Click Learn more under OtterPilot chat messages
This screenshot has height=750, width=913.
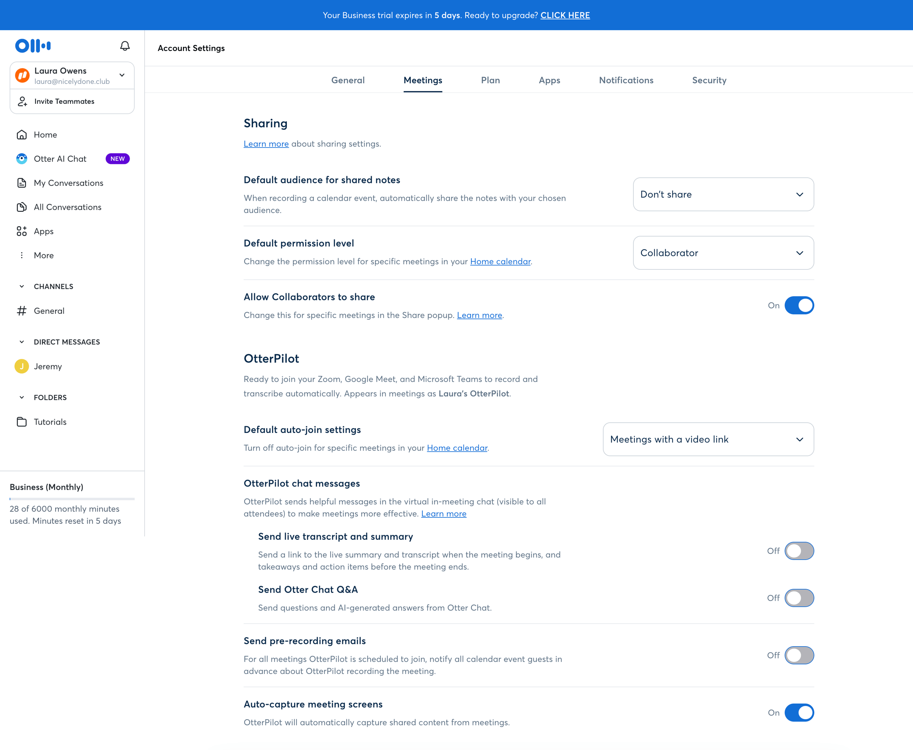coord(444,514)
